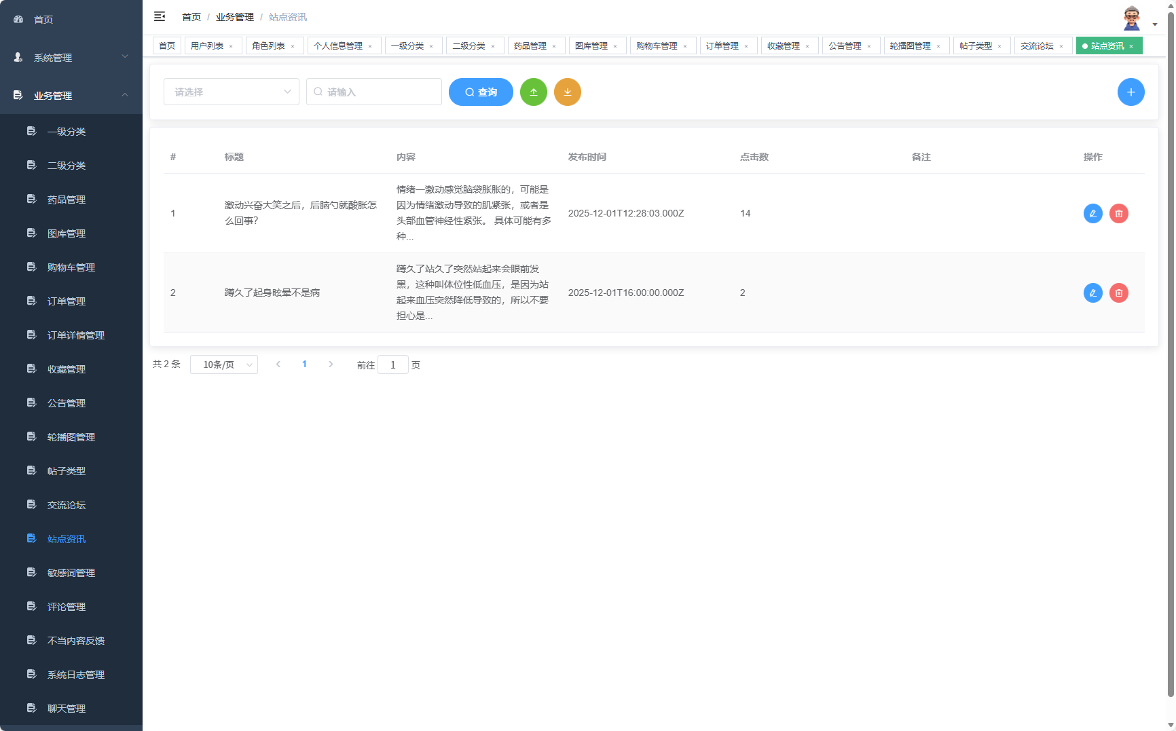Open the 请选择 filter dropdown
The height and width of the screenshot is (731, 1176).
pyautogui.click(x=231, y=92)
